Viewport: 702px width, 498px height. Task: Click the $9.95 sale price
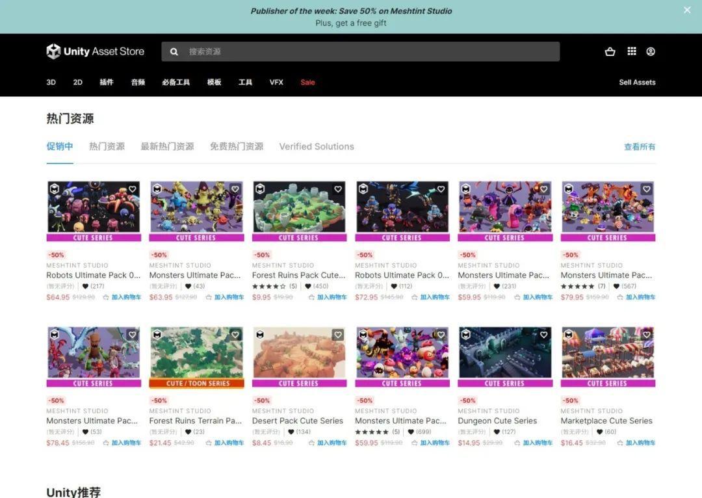(261, 297)
